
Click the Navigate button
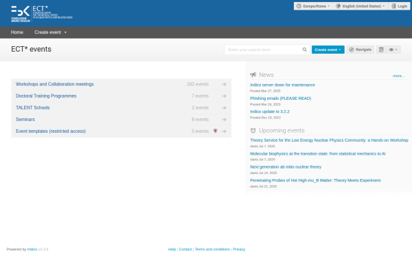tap(360, 50)
